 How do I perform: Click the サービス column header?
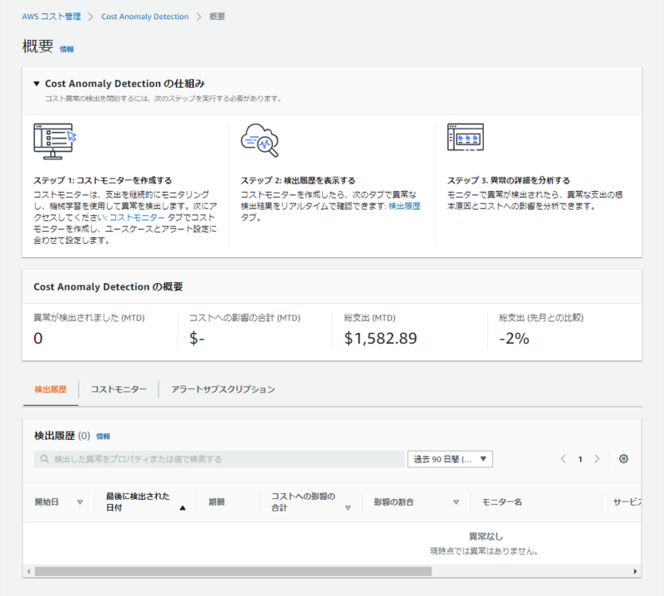627,502
